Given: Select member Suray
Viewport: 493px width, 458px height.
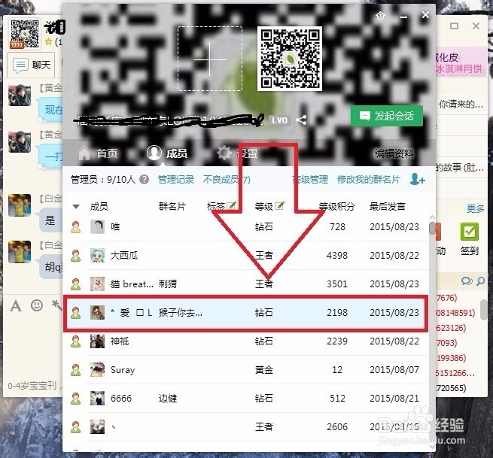Looking at the screenshot, I should coord(123,370).
